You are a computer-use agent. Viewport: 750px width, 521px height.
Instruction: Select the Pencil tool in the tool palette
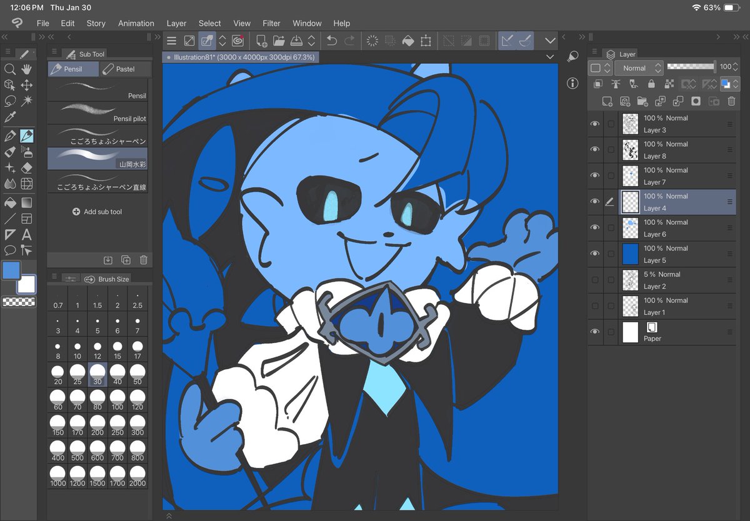[27, 136]
